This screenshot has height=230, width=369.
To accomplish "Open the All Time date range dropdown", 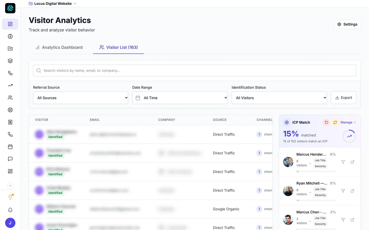I will pyautogui.click(x=180, y=98).
